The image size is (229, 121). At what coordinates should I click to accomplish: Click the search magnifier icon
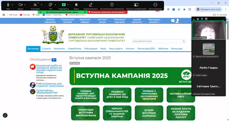[x=184, y=41]
